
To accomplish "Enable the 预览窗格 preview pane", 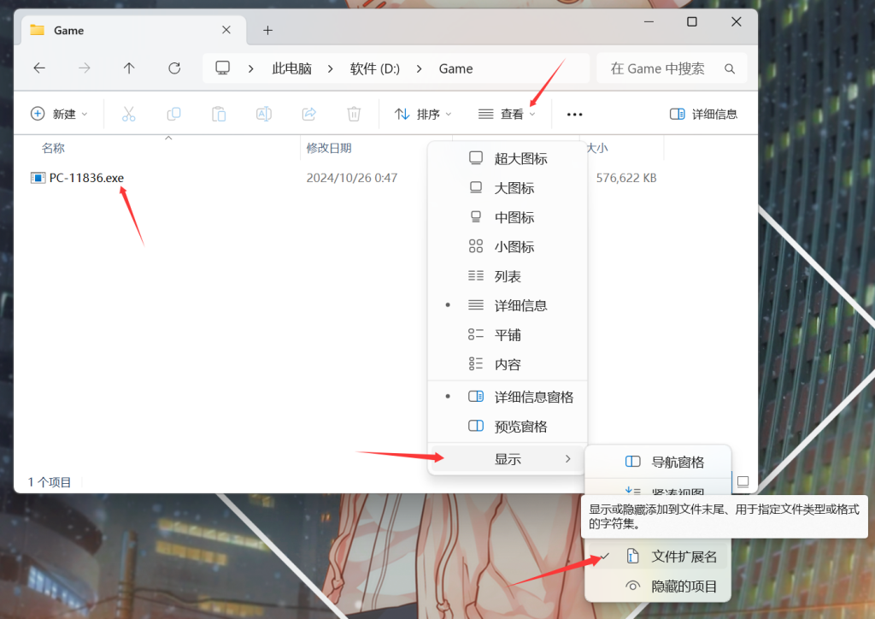I will pyautogui.click(x=520, y=427).
